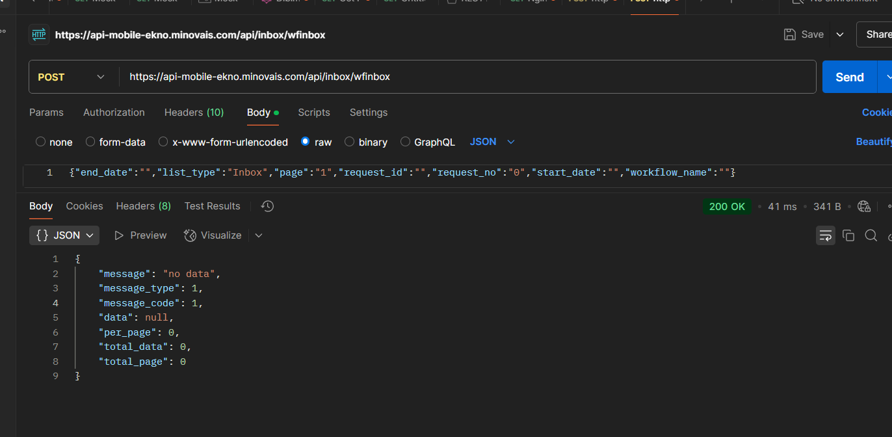Screen dimensions: 892x437
Task: Click the Visualize button
Action: [213, 235]
